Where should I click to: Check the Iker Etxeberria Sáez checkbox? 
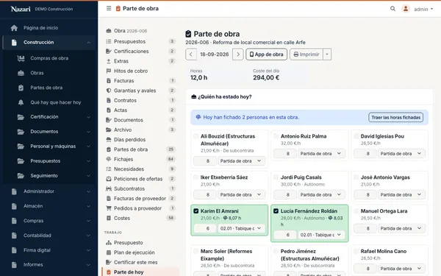click(196, 177)
